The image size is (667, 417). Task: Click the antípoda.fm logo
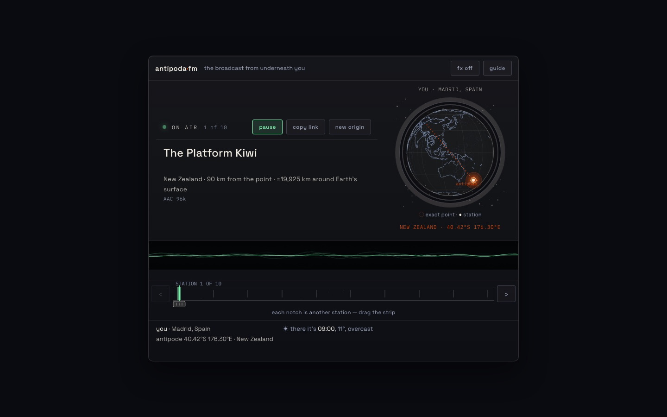pyautogui.click(x=176, y=69)
